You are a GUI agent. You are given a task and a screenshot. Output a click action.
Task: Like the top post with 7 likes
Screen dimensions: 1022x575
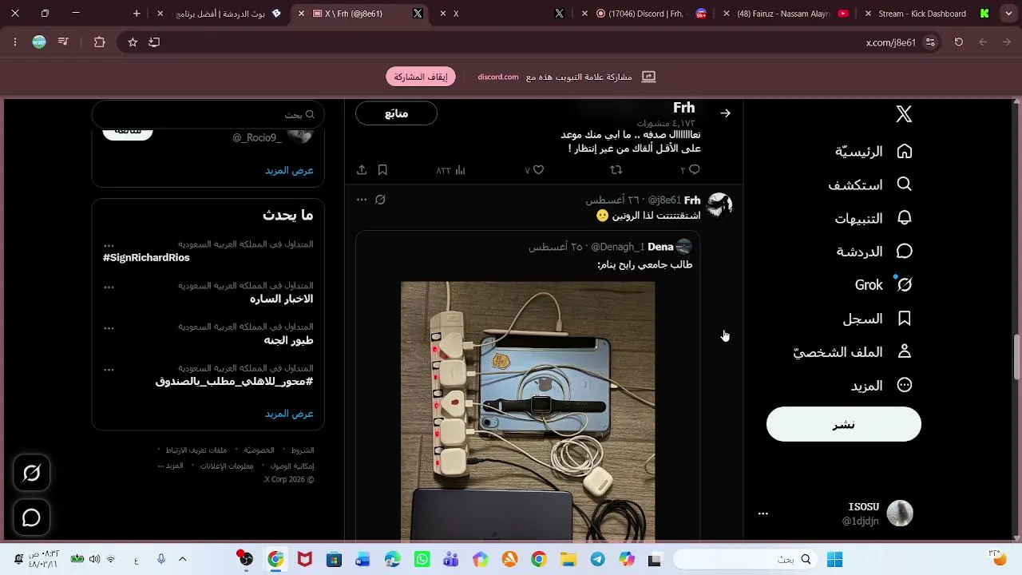point(534,170)
